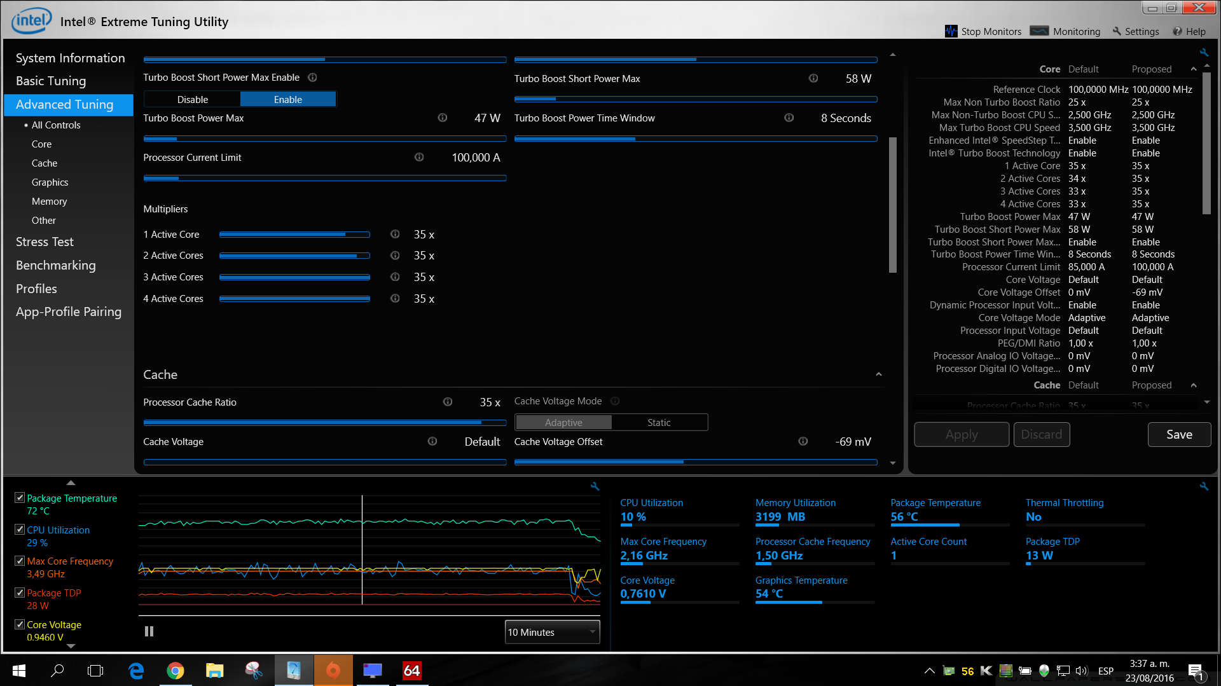Show info for 4 Active Cores multiplier
This screenshot has width=1221, height=686.
click(x=395, y=298)
